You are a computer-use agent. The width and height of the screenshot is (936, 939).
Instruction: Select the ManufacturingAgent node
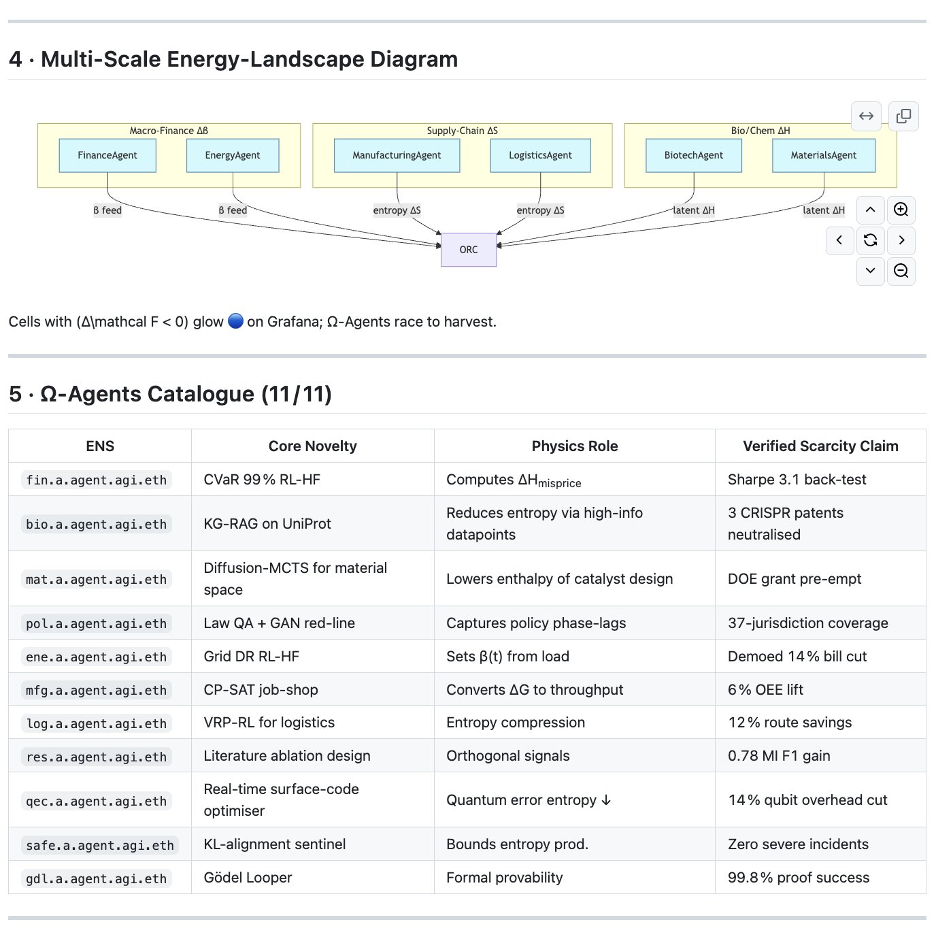[397, 155]
